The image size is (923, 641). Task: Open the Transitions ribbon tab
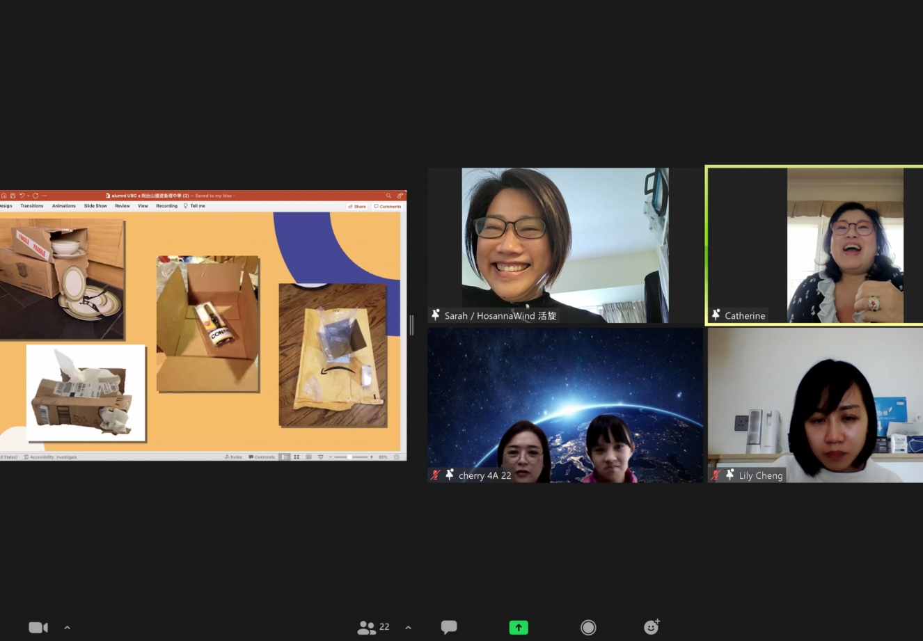(32, 206)
